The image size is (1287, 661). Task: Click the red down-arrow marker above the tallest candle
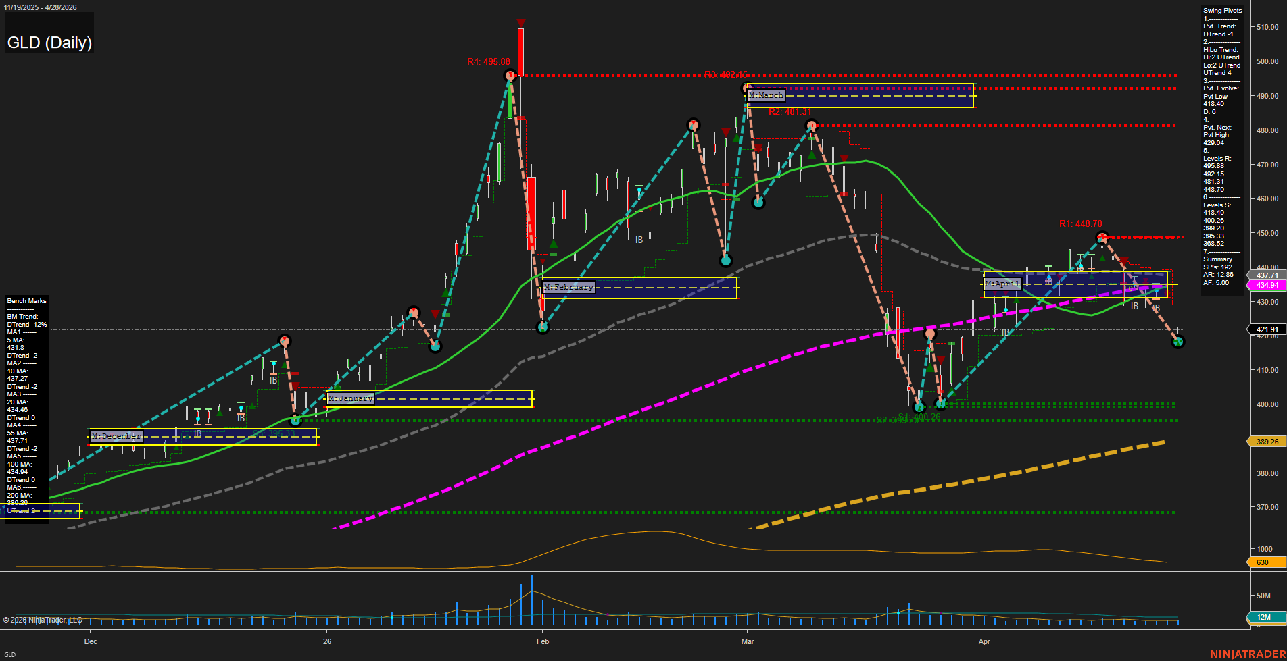click(x=520, y=23)
